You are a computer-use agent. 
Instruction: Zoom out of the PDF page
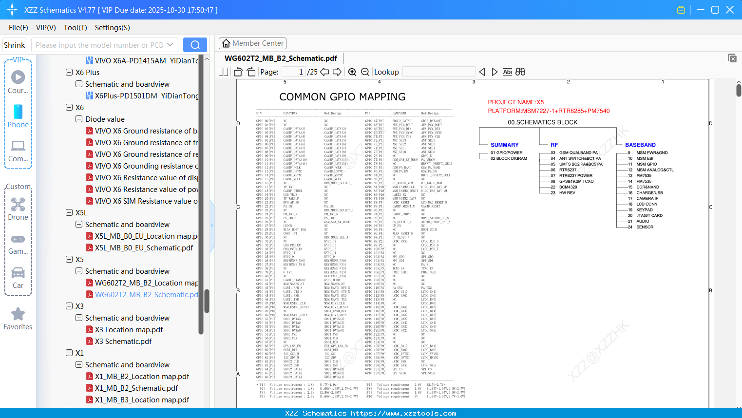pyautogui.click(x=364, y=72)
